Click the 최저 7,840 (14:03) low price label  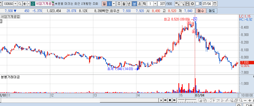120,69
